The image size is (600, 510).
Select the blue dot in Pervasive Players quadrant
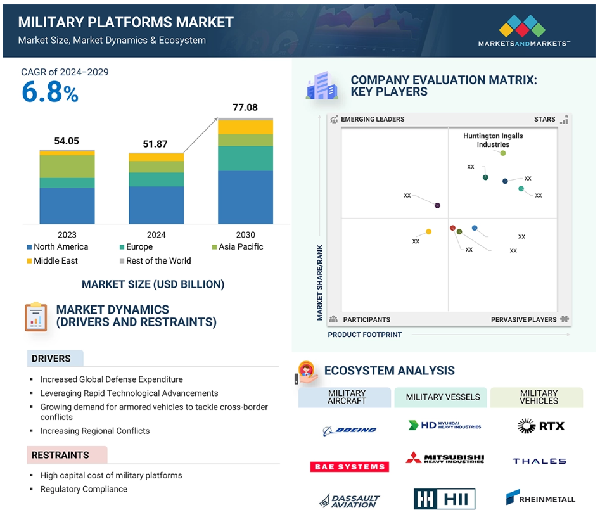475,228
